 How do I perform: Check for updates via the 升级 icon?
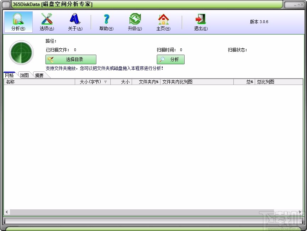click(x=134, y=21)
